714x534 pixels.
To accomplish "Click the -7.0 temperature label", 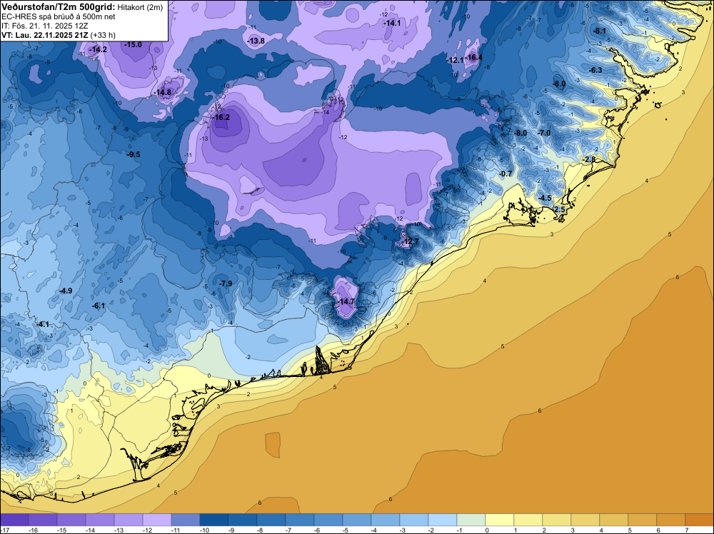I will 543,133.
